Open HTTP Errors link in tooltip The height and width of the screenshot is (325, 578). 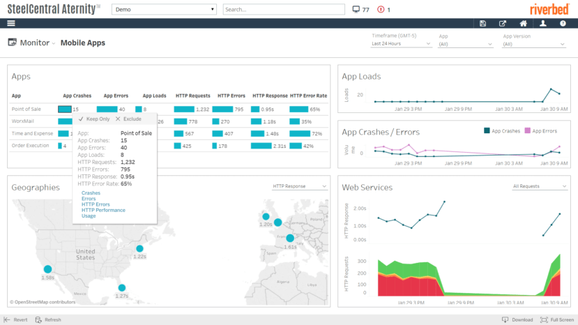[96, 204]
